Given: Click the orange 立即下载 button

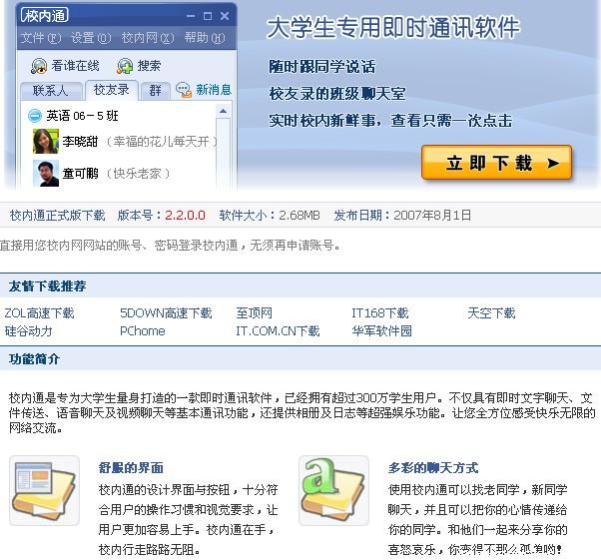Looking at the screenshot, I should pos(497,163).
